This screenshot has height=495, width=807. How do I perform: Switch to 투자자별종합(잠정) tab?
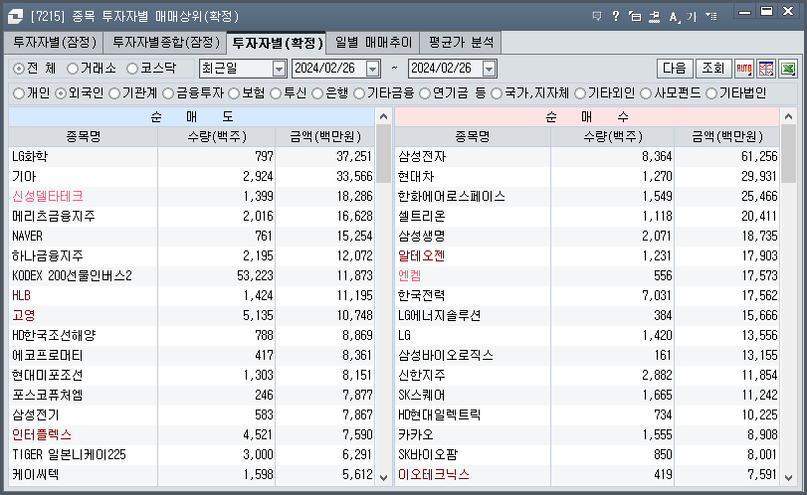coord(166,42)
